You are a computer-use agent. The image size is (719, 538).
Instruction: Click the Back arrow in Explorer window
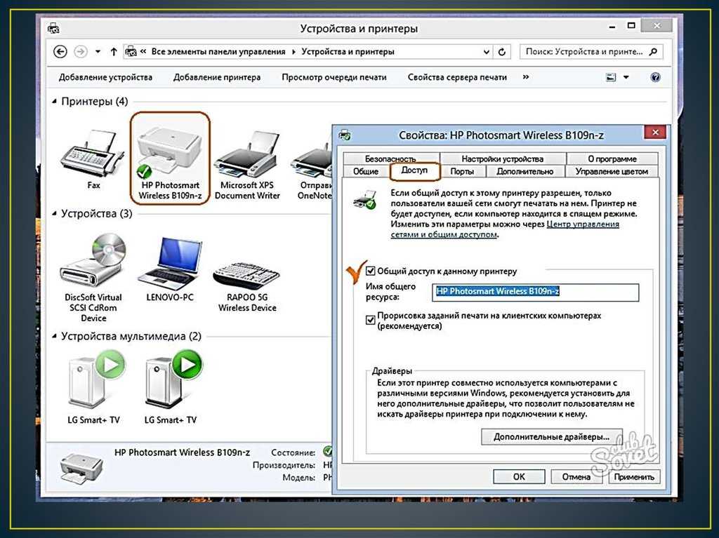[60, 52]
